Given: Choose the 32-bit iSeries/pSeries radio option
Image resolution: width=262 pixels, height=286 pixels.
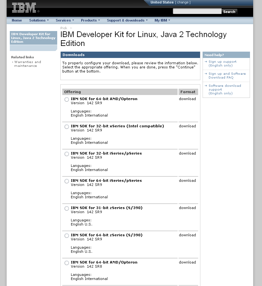Looking at the screenshot, I should (67, 154).
